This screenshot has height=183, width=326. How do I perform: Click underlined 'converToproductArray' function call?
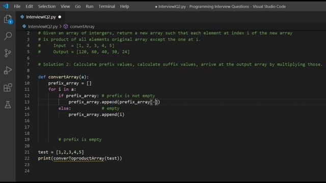click(79, 159)
